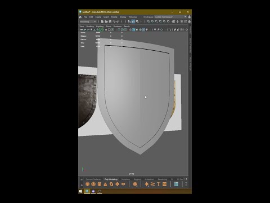Switch to the Curves / Surfaces shelf tab
The height and width of the screenshot is (203, 270).
coord(93,179)
